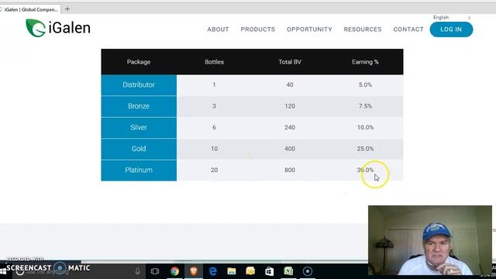496x279 pixels.
Task: Open the OPPORTUNITY menu
Action: coord(309,29)
